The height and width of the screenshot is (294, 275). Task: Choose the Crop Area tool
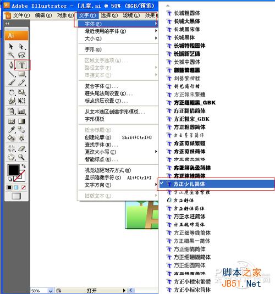pyautogui.click(x=11, y=148)
